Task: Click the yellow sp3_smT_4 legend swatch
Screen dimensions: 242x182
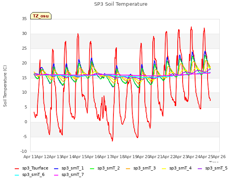Action: (x=164, y=168)
